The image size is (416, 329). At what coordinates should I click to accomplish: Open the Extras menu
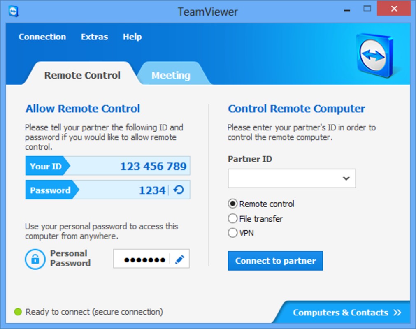coord(94,37)
